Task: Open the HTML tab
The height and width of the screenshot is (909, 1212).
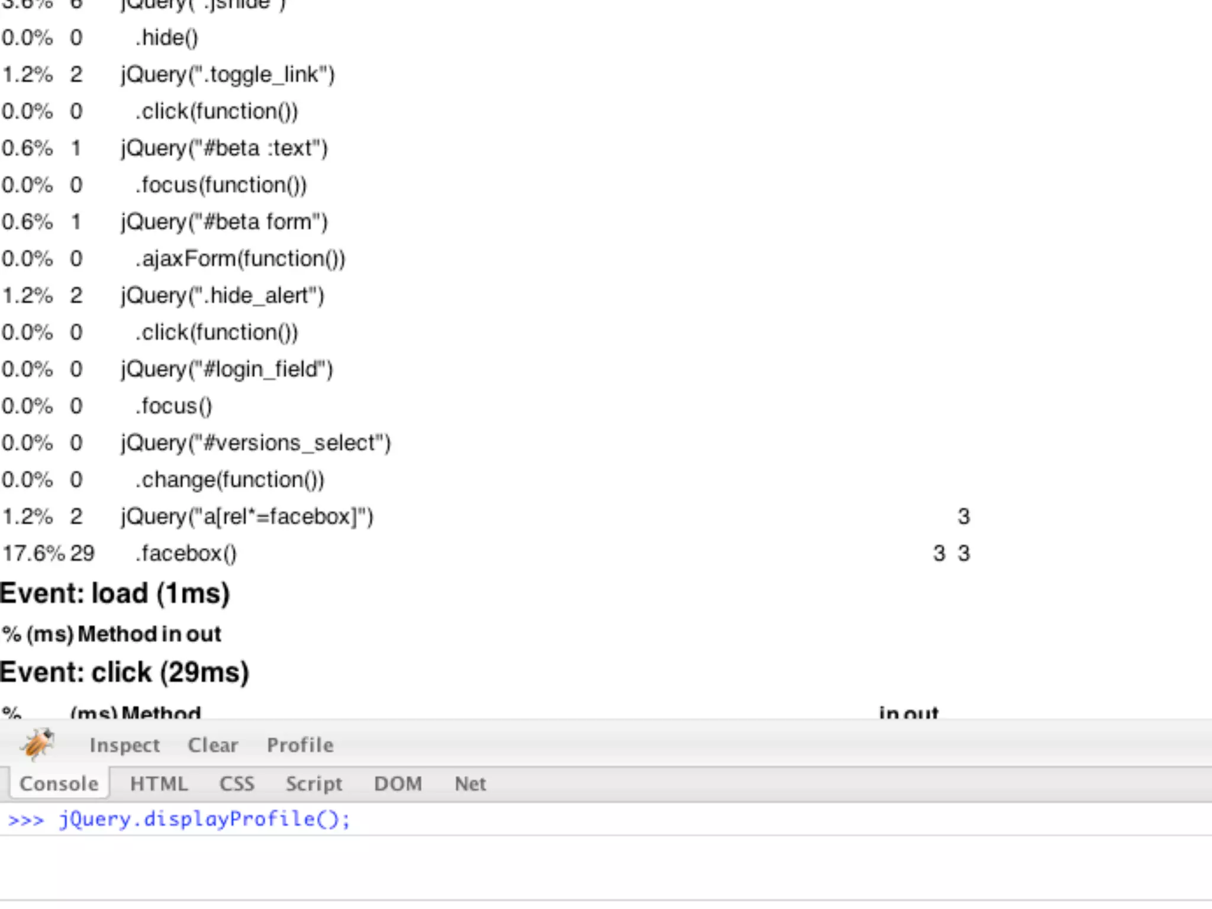Action: [x=159, y=784]
